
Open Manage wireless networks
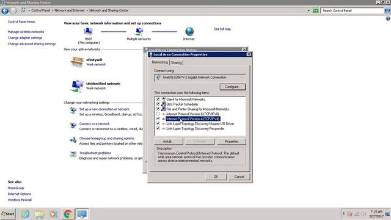tap(26, 32)
